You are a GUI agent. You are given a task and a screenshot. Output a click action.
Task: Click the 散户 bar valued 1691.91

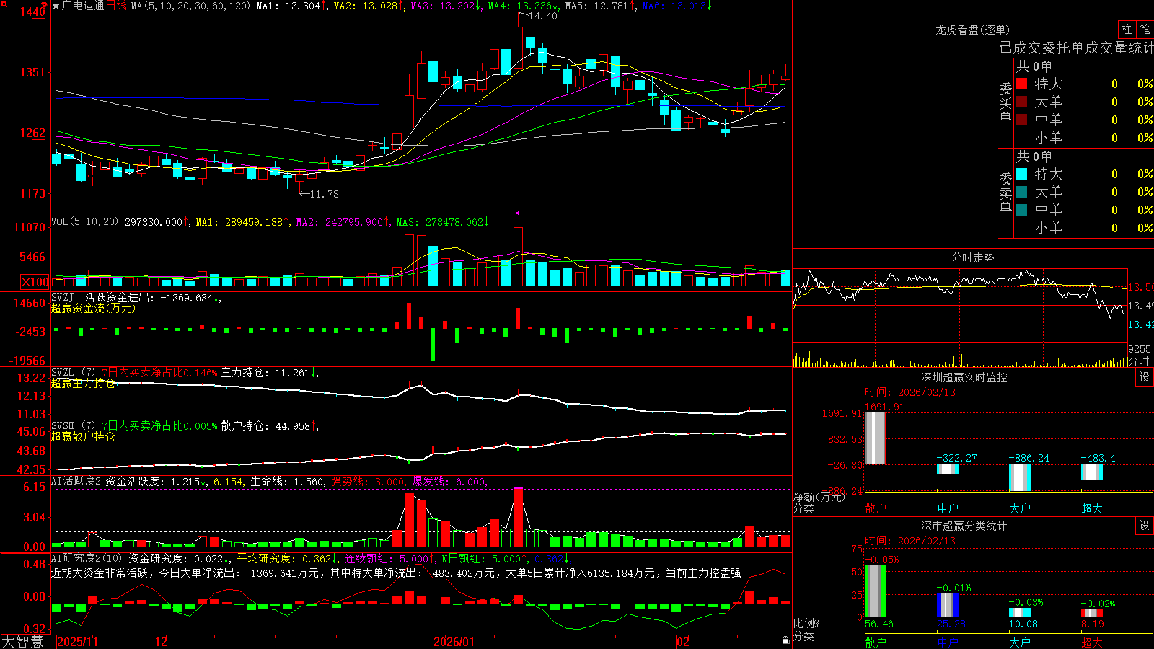876,438
